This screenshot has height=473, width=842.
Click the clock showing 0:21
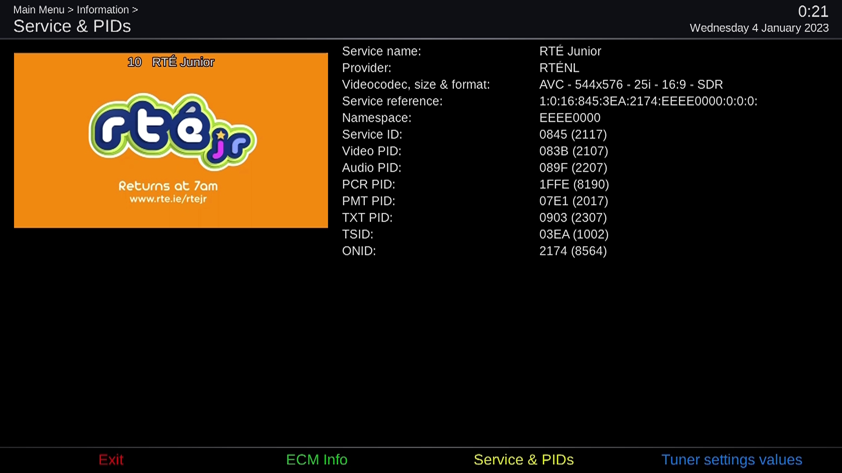[813, 11]
